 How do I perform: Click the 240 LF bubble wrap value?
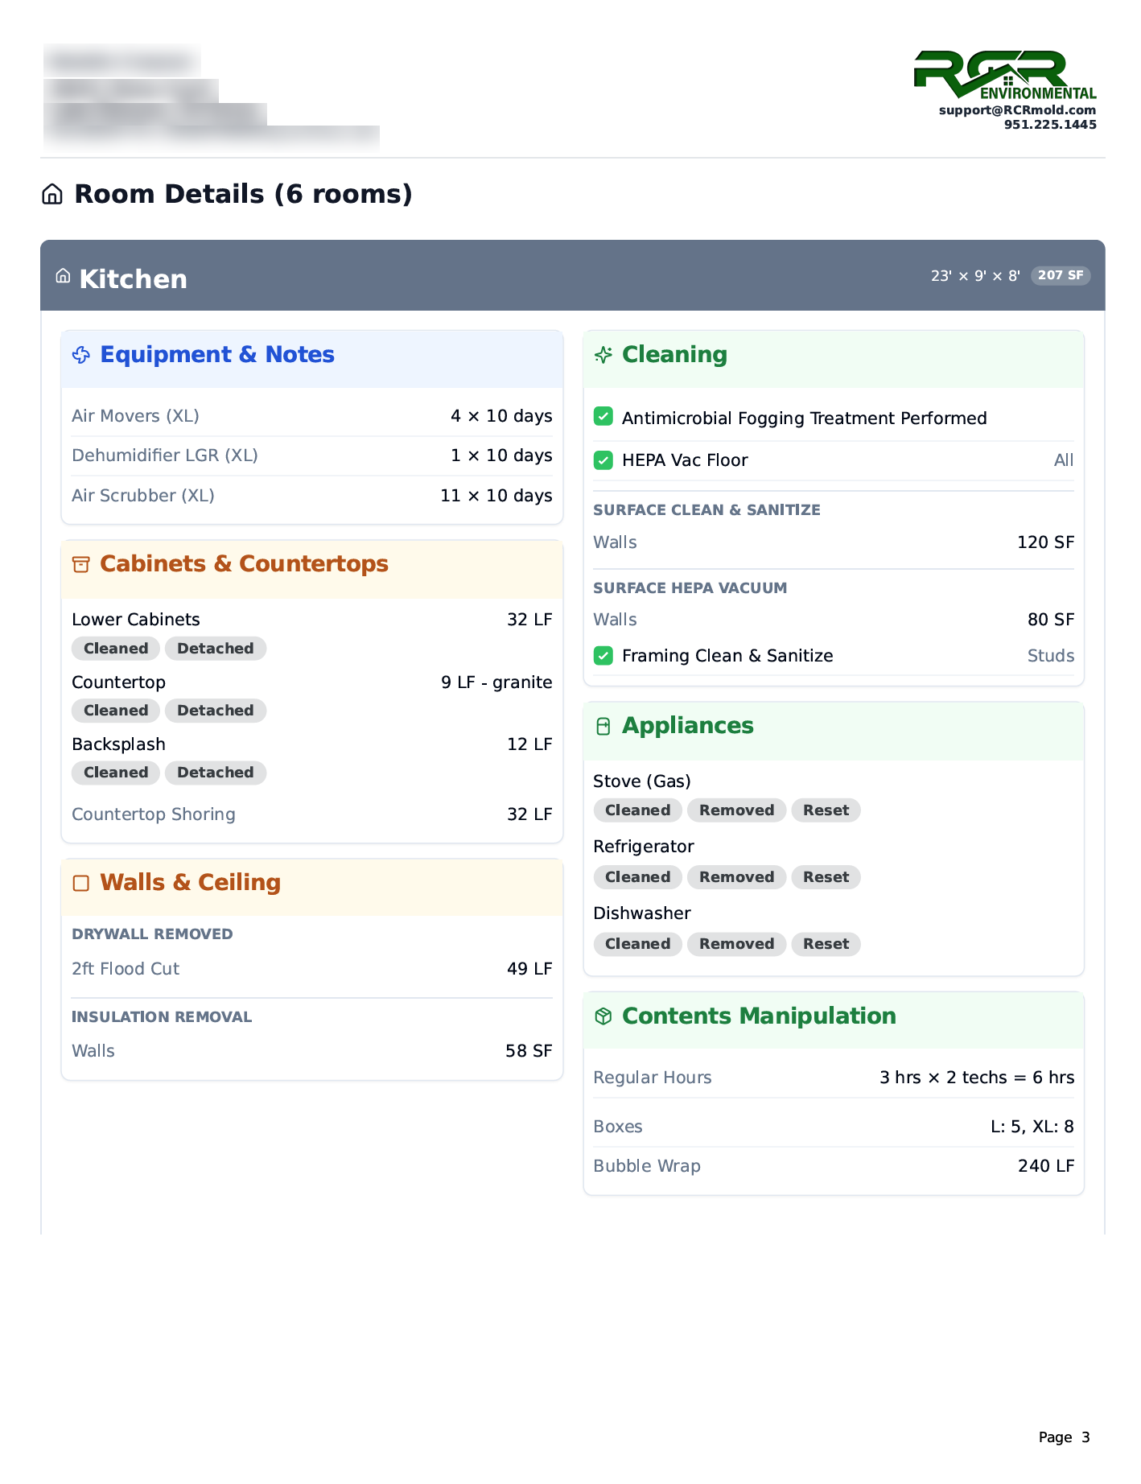(x=1046, y=1166)
